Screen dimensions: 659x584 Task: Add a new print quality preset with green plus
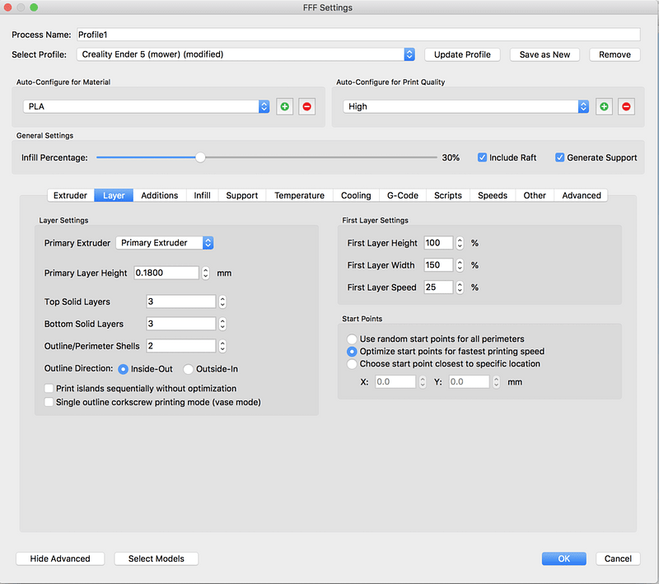coord(604,107)
